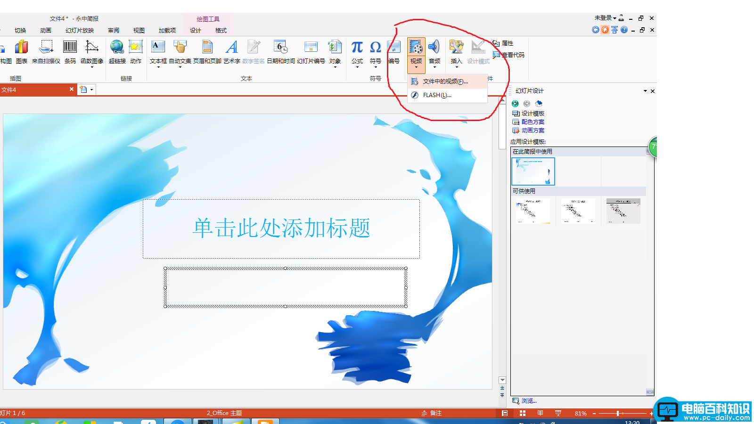Expand the 音频 dropdown arrow
Image resolution: width=754 pixels, height=424 pixels.
434,67
